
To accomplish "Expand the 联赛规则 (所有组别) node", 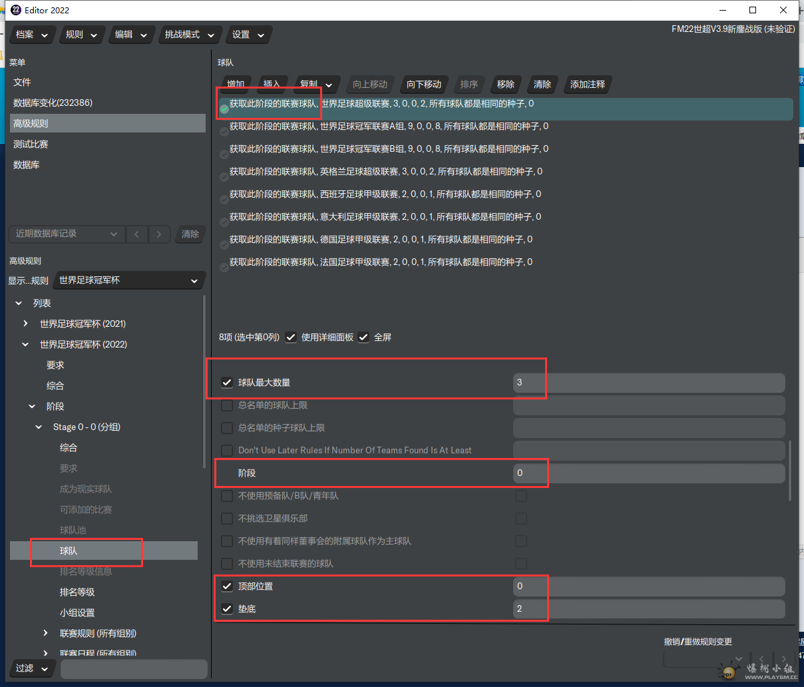I will [45, 634].
